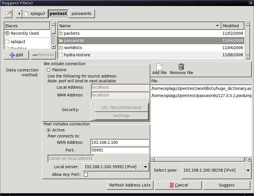This screenshot has width=254, height=196.
Task: Open the worldlists folder
Action: [73, 48]
